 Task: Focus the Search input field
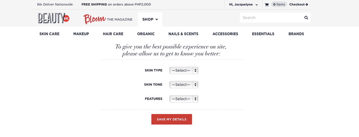pyautogui.click(x=272, y=18)
